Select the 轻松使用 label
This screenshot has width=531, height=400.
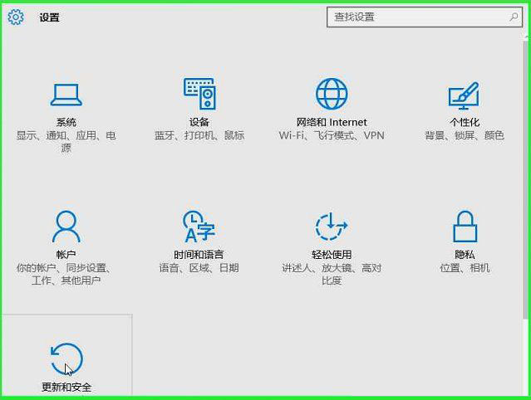click(x=332, y=255)
